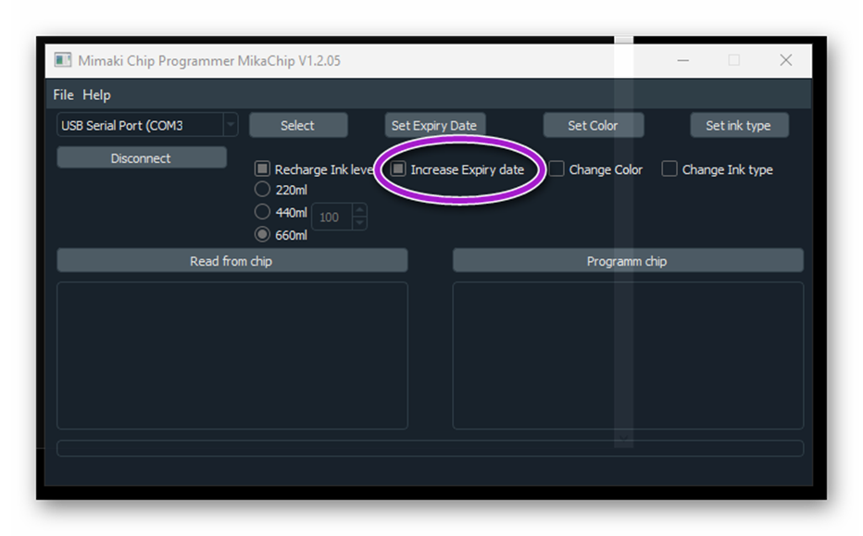863x536 pixels.
Task: Click the ink percentage field showing 100
Action: click(x=332, y=217)
